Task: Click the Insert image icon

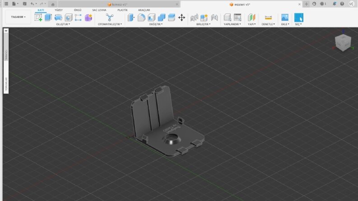Action: point(285,18)
